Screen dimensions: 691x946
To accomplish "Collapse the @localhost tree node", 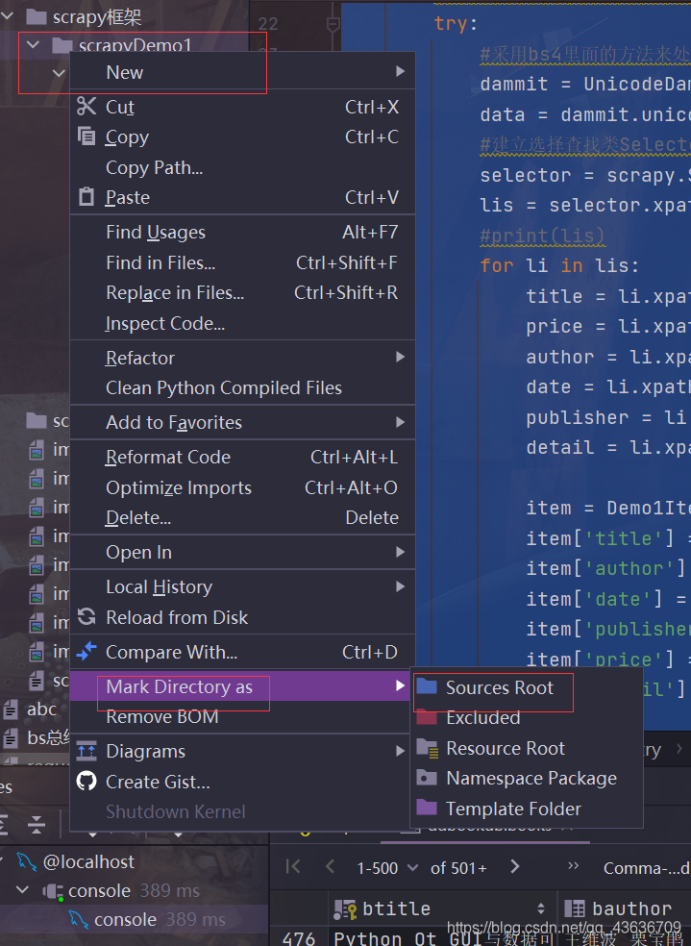I will point(7,861).
